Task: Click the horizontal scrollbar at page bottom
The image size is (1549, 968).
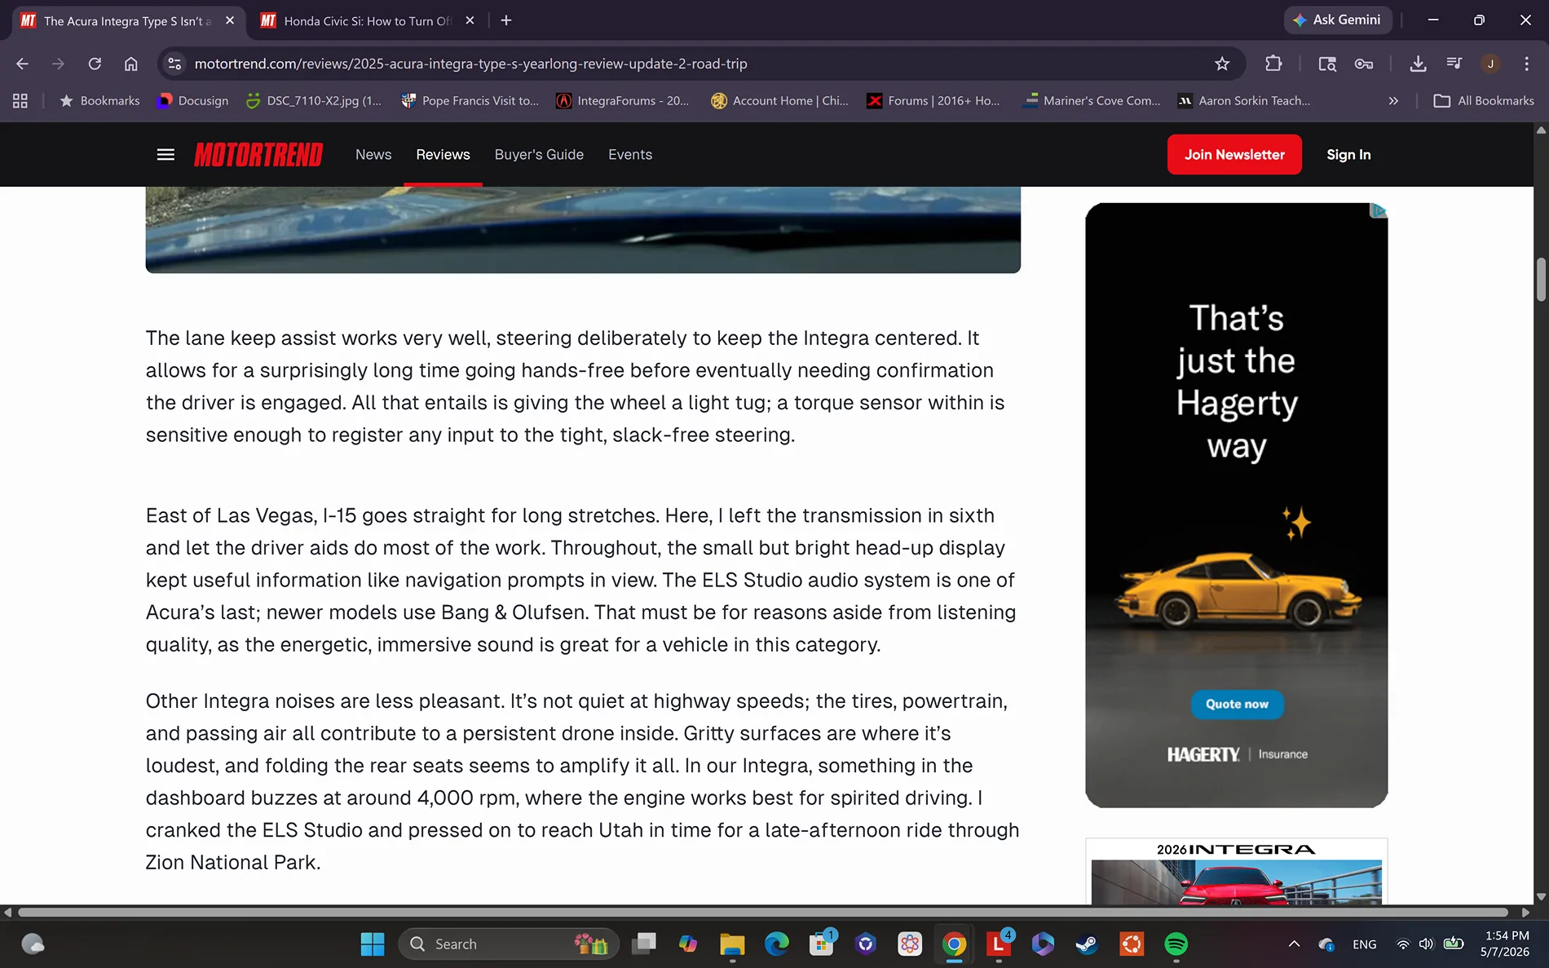Action: point(763,913)
